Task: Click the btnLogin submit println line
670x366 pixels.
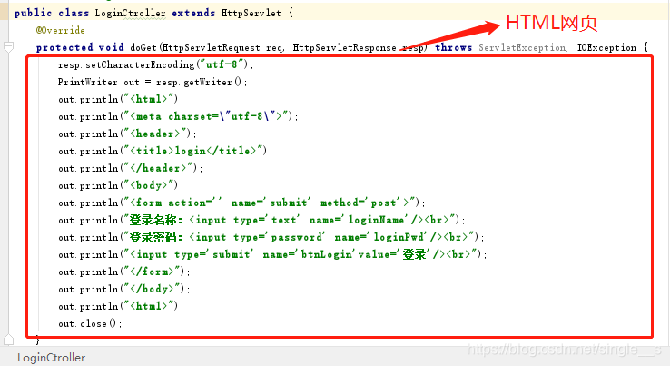Action: click(x=272, y=254)
